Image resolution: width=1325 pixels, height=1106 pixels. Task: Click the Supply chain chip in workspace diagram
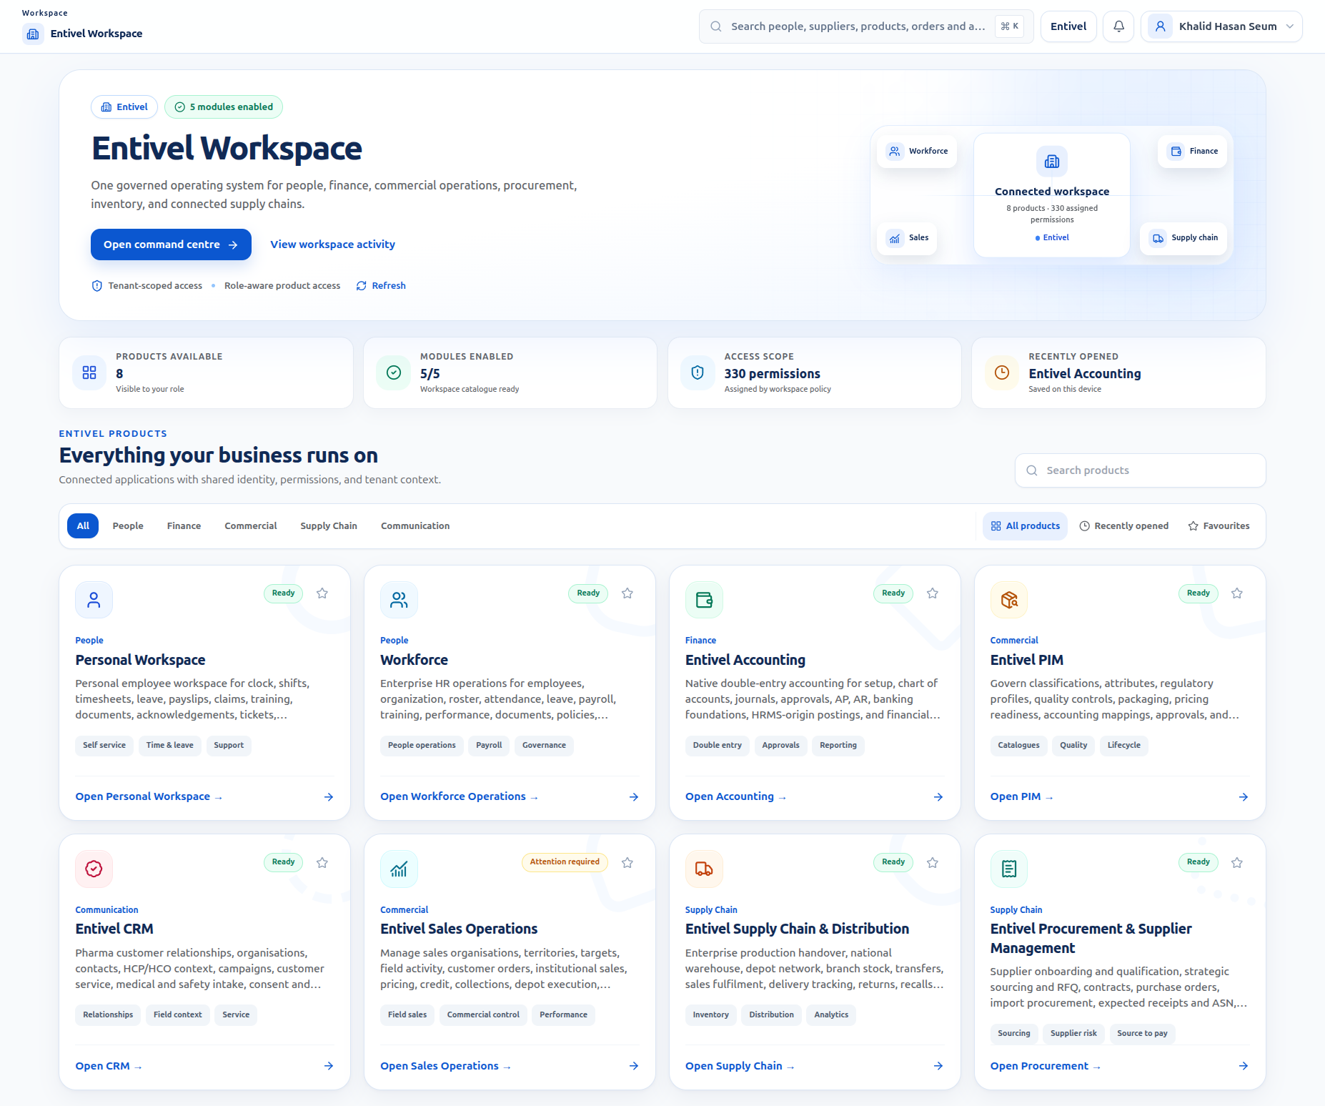tap(1183, 238)
